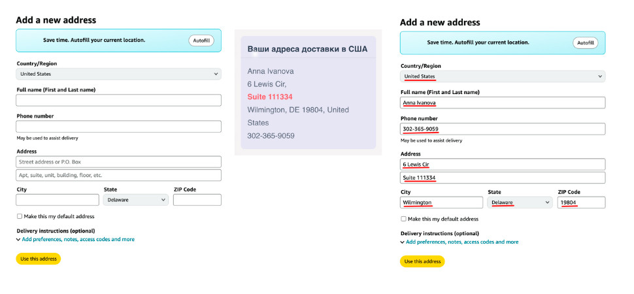Screen dimensions: 634x294
Task: Click the empty ZIP Code field
Action: (197, 200)
